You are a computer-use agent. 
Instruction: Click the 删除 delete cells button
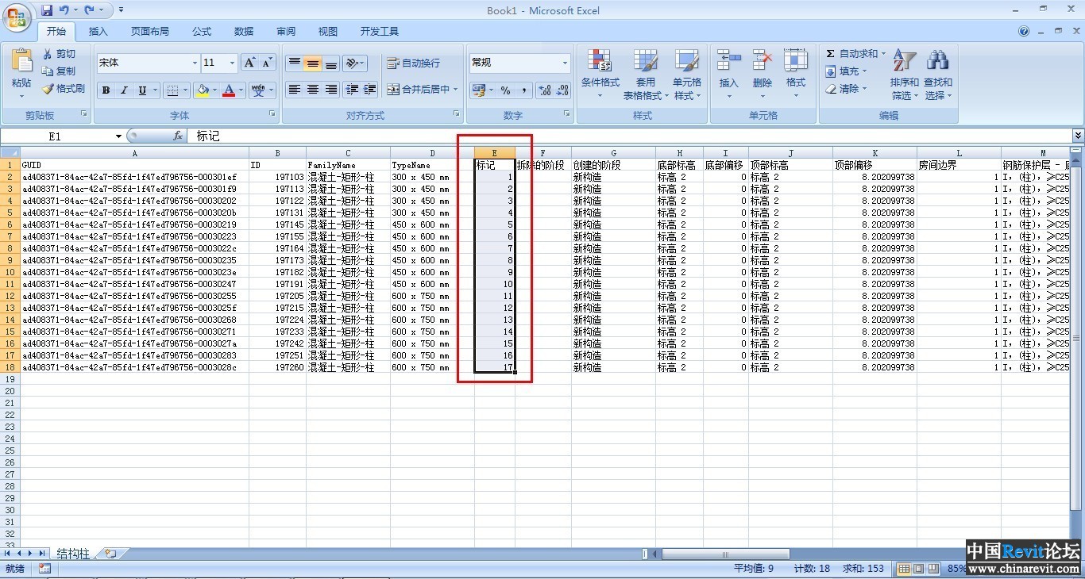pyautogui.click(x=763, y=75)
